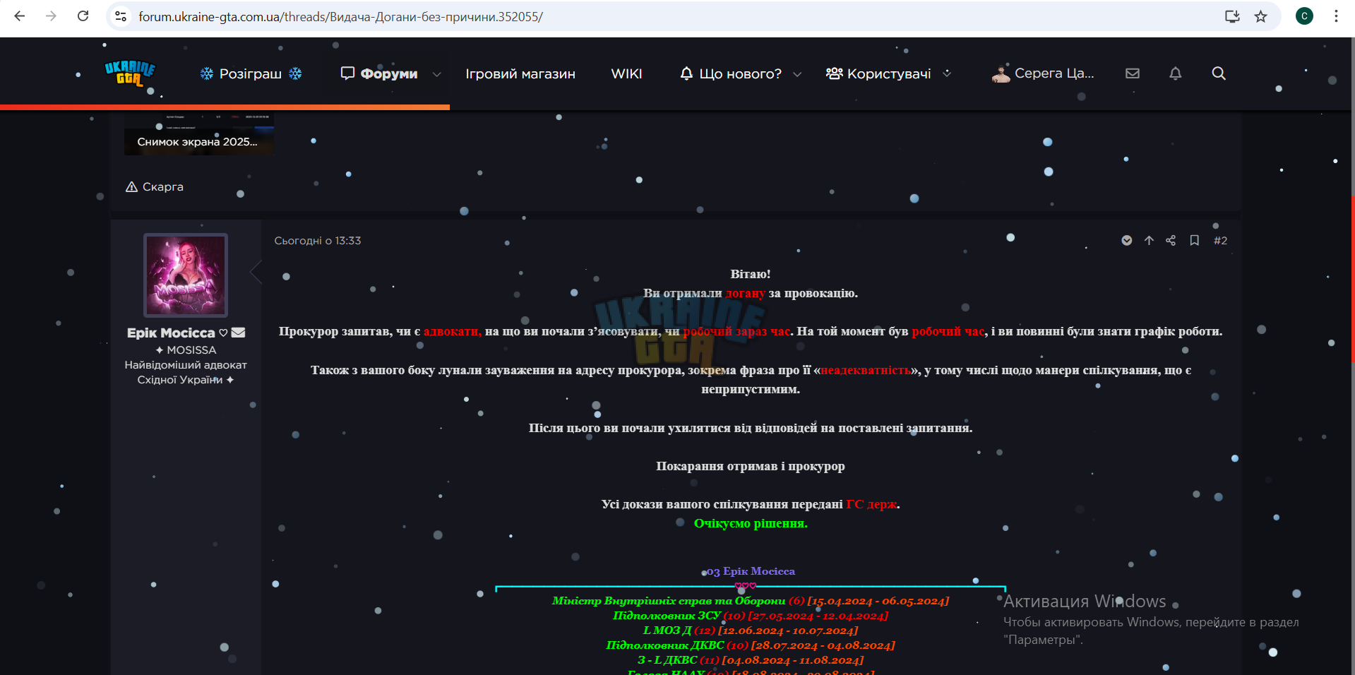Click the Скарга report link
The image size is (1355, 675).
(155, 187)
